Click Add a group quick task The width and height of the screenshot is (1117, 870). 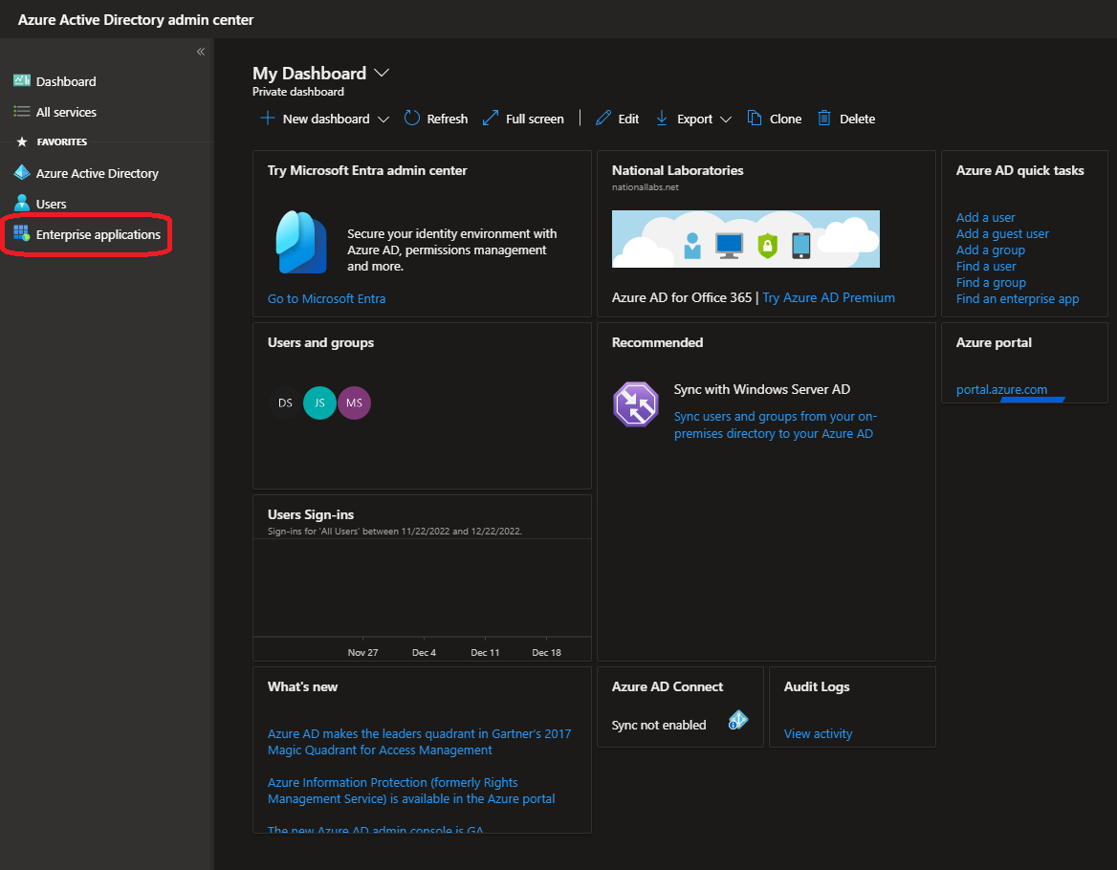click(x=990, y=250)
